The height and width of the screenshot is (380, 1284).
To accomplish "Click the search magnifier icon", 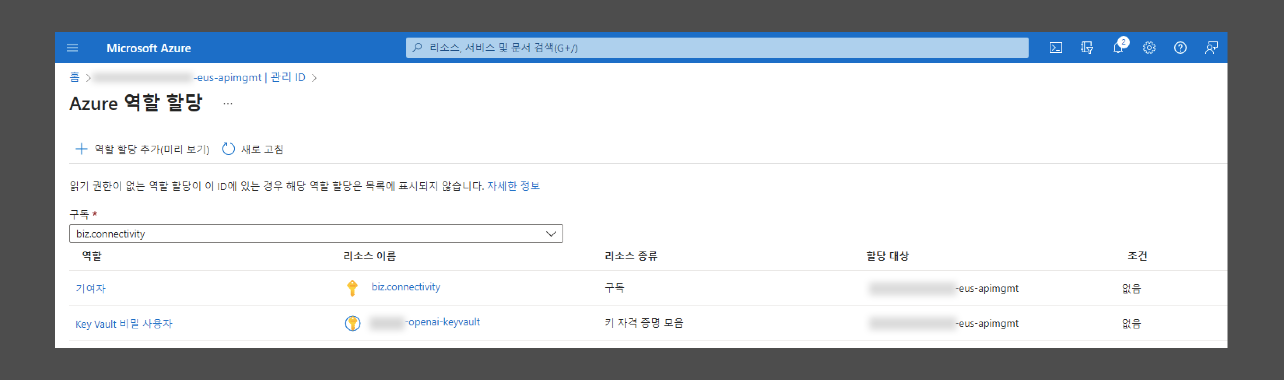I will coord(418,47).
